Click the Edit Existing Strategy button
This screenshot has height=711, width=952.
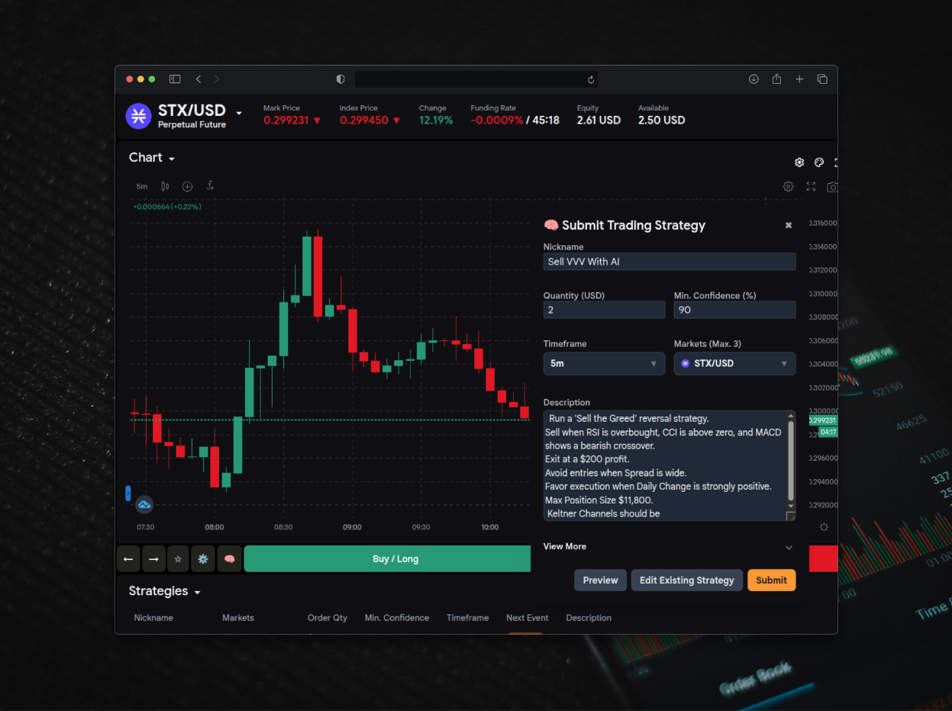(686, 581)
